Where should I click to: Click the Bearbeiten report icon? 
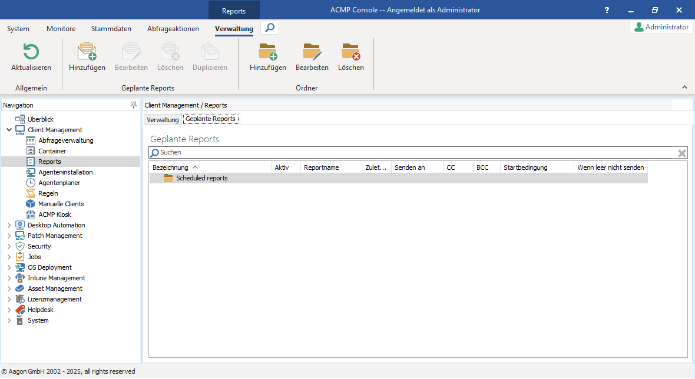(131, 52)
